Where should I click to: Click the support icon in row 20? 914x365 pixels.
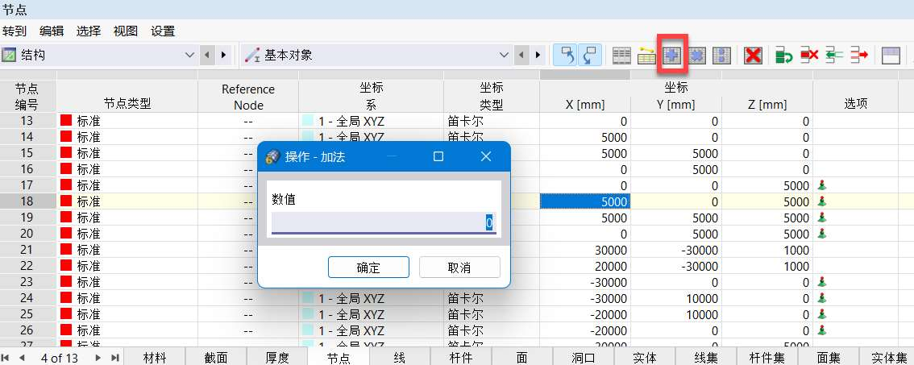click(822, 234)
